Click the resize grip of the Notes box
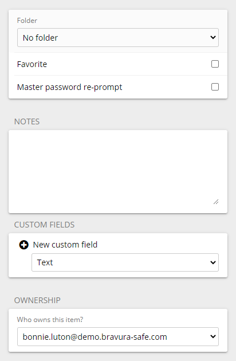236x361 pixels. tap(216, 202)
